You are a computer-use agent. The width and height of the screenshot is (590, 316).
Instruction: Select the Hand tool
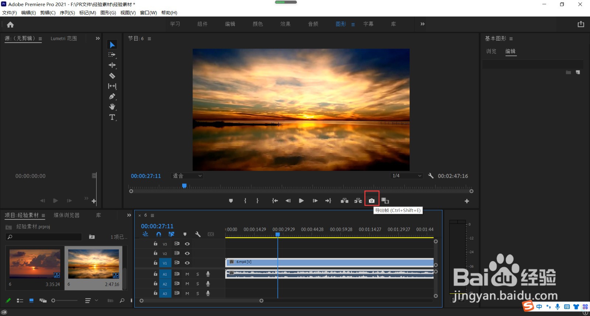(x=112, y=107)
